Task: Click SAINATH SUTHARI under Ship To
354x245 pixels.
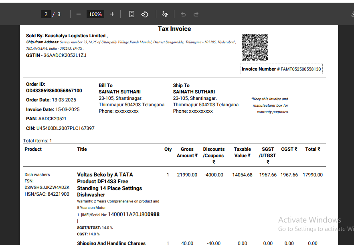Action: [194, 92]
